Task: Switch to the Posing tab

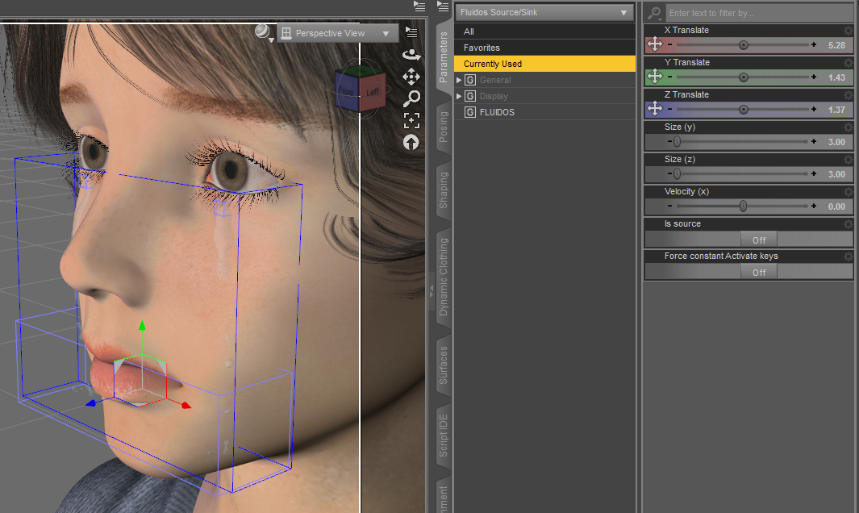Action: [x=443, y=127]
